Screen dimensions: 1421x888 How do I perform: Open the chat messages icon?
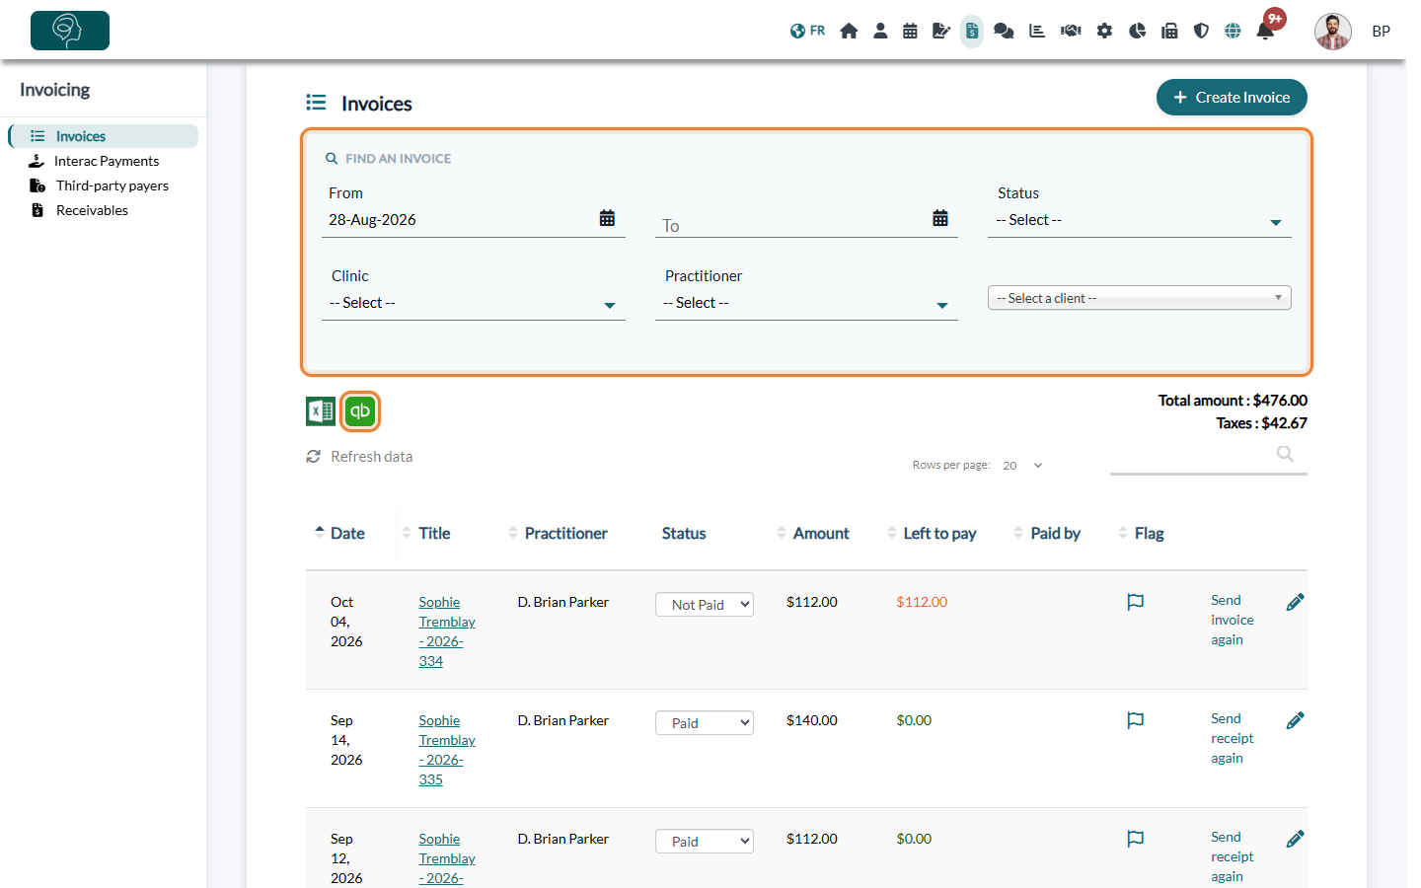1004,31
